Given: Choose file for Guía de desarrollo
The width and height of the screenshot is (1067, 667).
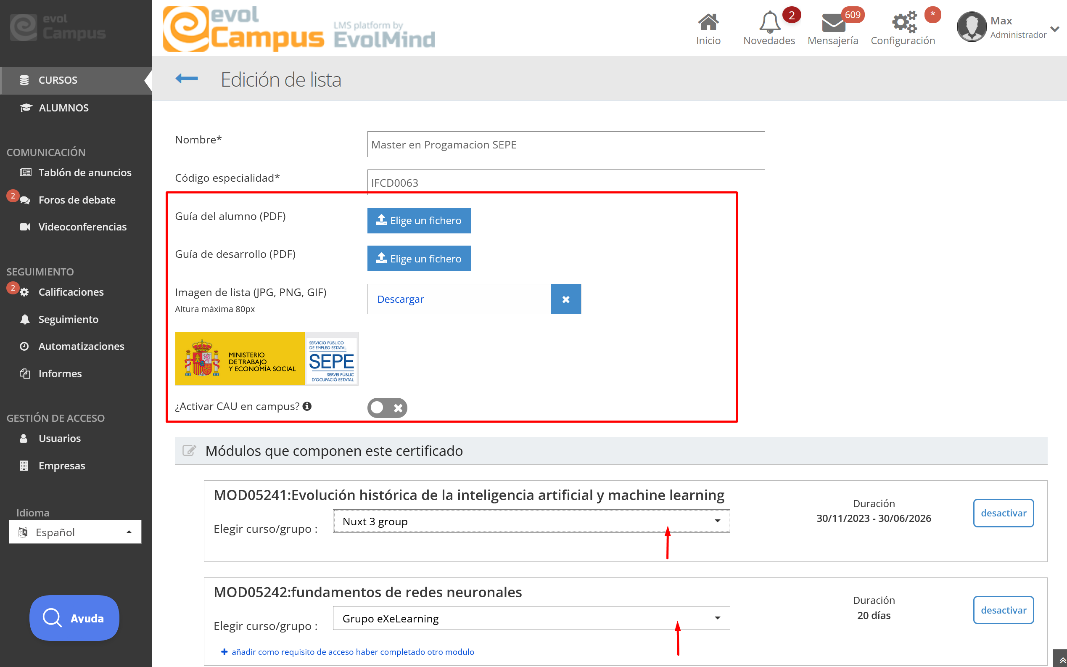Looking at the screenshot, I should (x=419, y=259).
